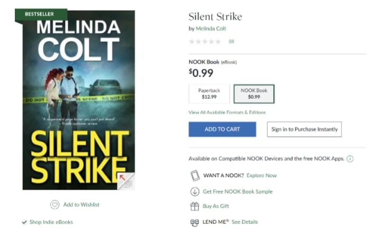368x241 pixels.
Task: Choose Buy As Gift
Action: point(216,206)
